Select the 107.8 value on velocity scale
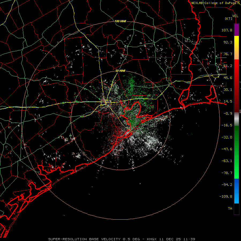The height and width of the screenshot is (241, 241). pos(227,30)
